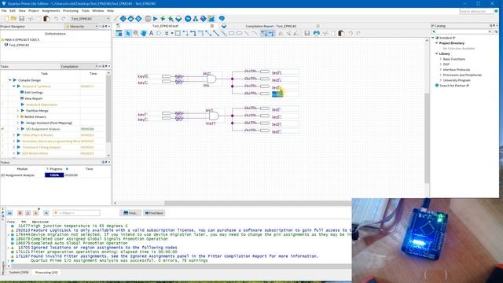Click the Search altera.com field
This screenshot has height=283, width=503.
(x=476, y=11)
